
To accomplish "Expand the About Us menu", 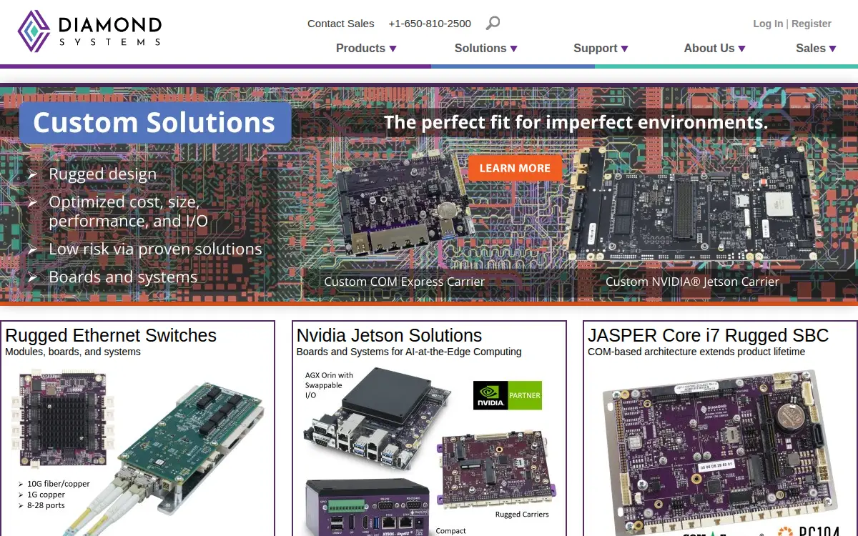I will [x=714, y=48].
